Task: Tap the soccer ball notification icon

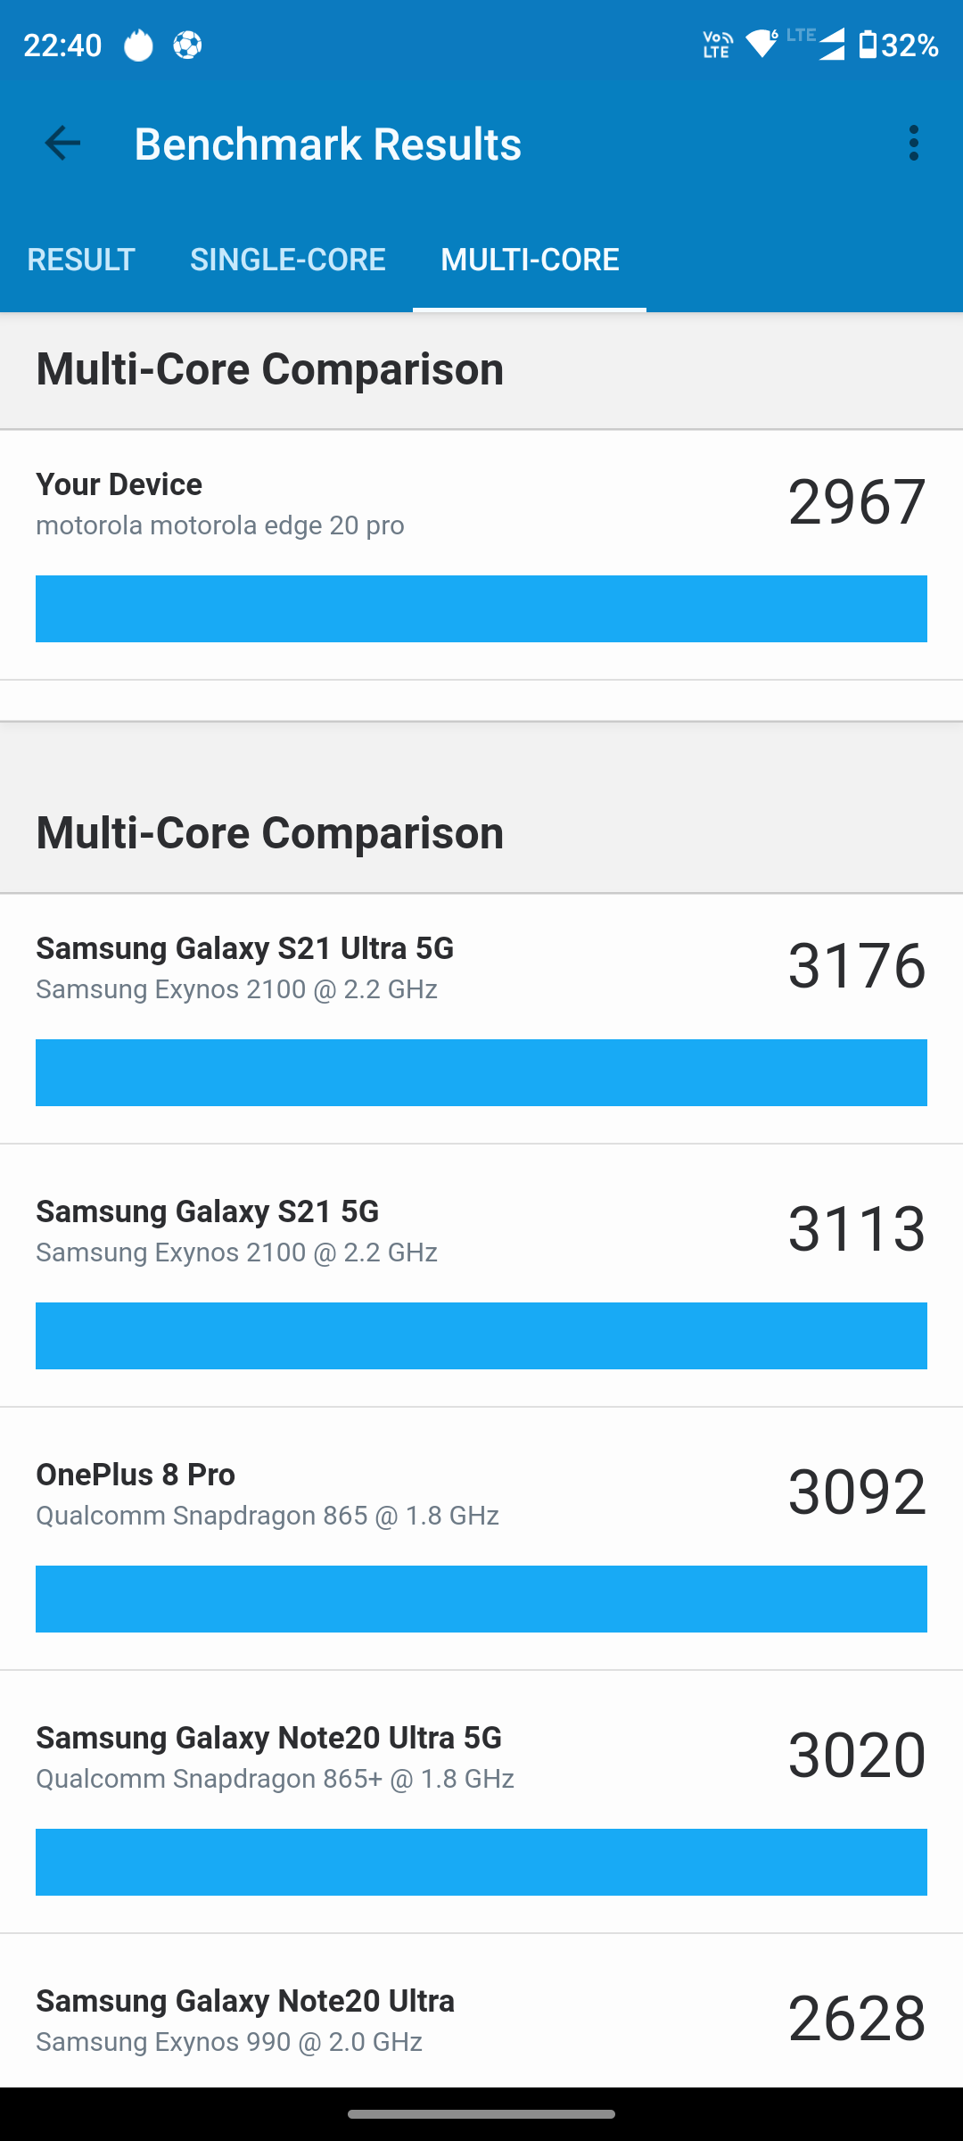Action: pos(187,45)
